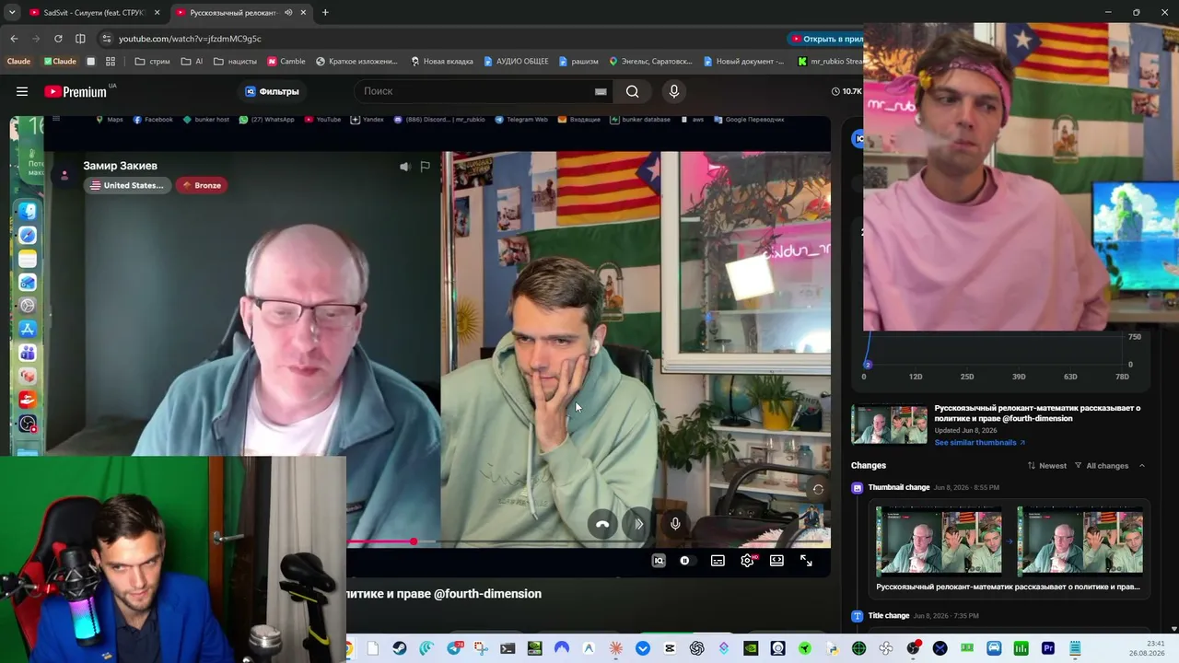Open the AI bookmarks folder
1179x663 pixels.
pos(192,62)
